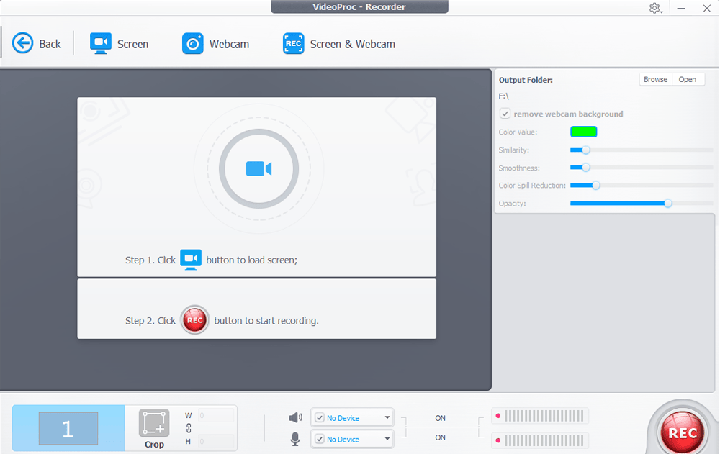Click the speaker audio icon

click(295, 417)
